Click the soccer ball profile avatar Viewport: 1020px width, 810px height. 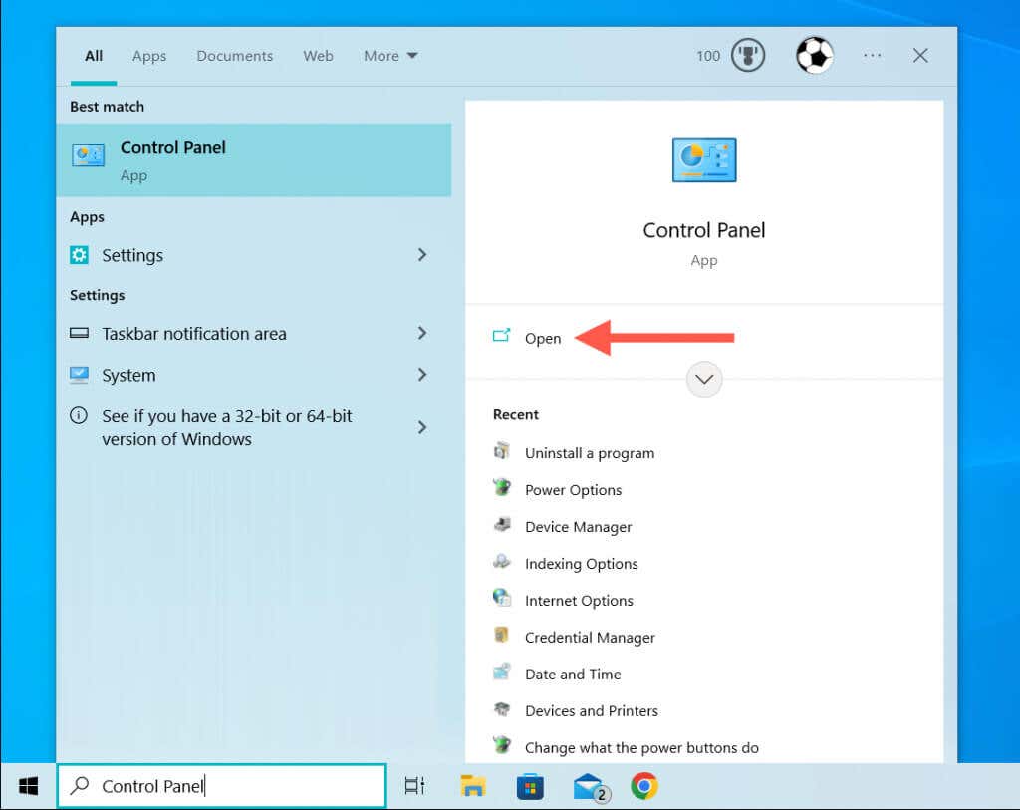[814, 56]
